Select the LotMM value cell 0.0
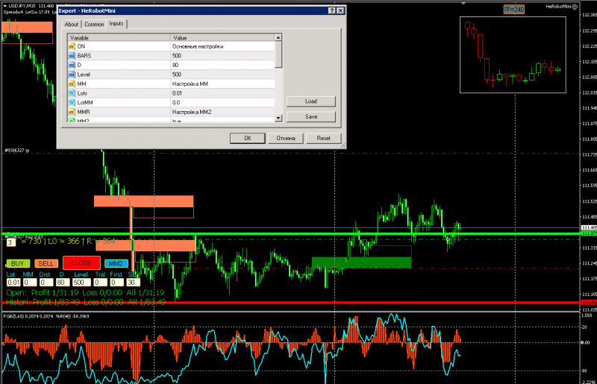Viewport: 597px width, 384px height. 222,102
